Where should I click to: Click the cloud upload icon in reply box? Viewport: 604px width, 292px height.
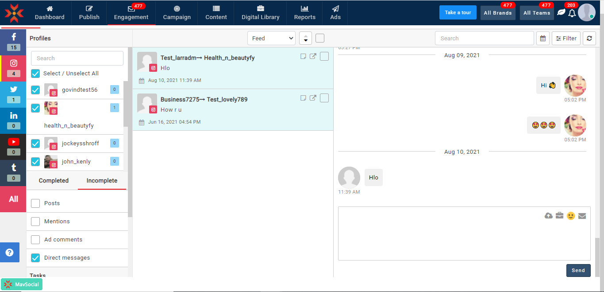pyautogui.click(x=549, y=216)
